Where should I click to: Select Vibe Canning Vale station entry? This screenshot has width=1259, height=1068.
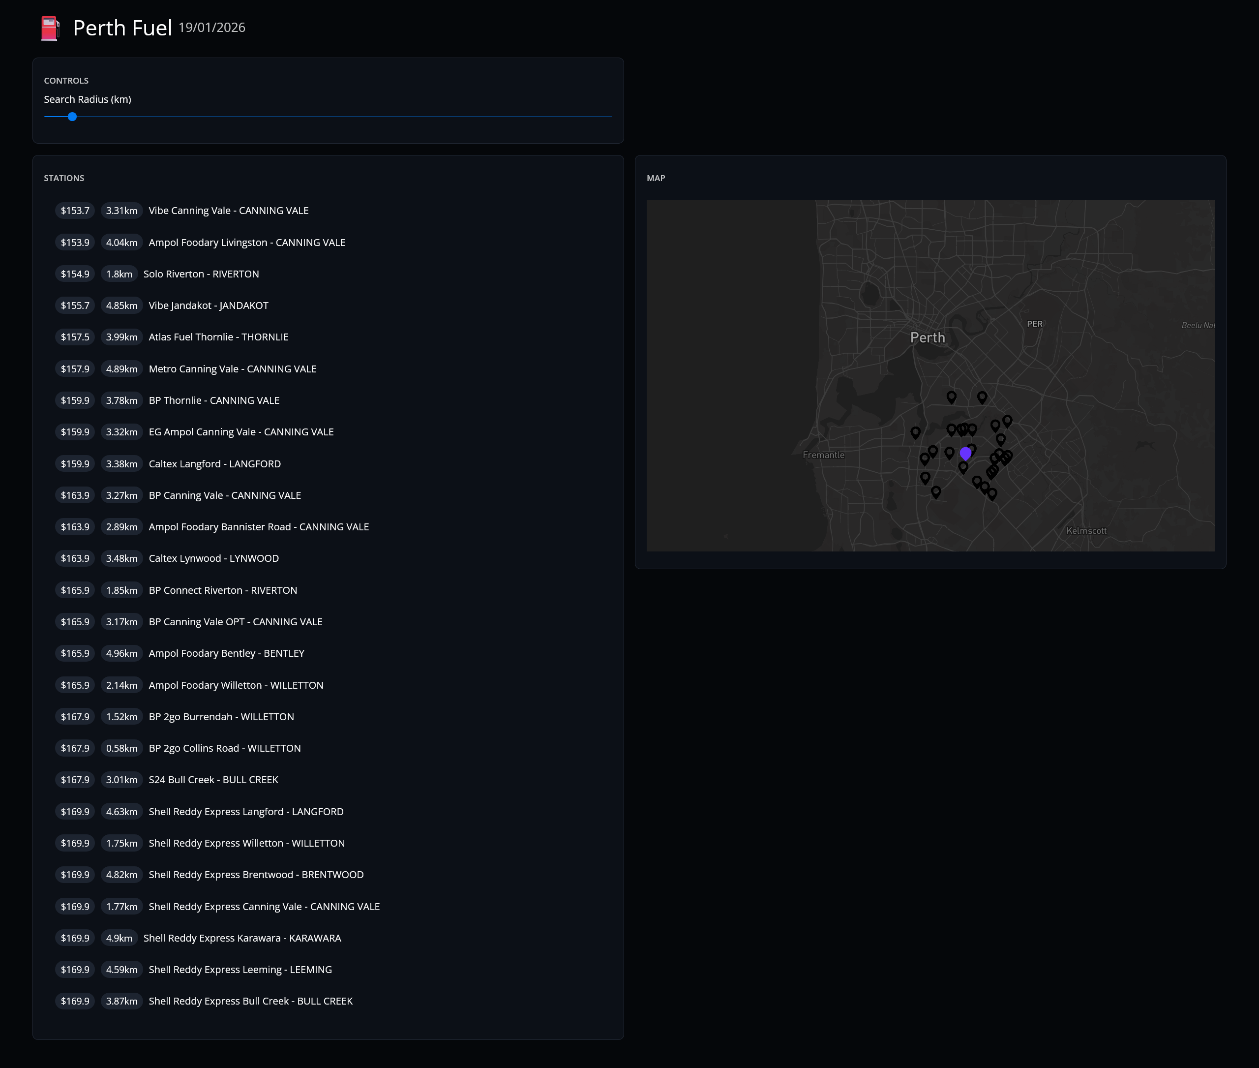[x=228, y=211]
